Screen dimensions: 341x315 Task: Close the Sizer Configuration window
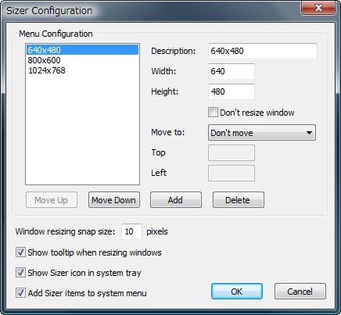pos(318,8)
